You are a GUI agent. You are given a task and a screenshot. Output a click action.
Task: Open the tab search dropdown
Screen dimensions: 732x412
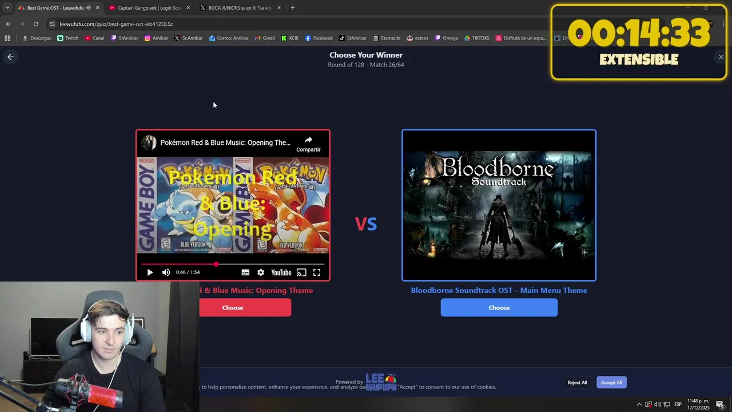point(7,8)
